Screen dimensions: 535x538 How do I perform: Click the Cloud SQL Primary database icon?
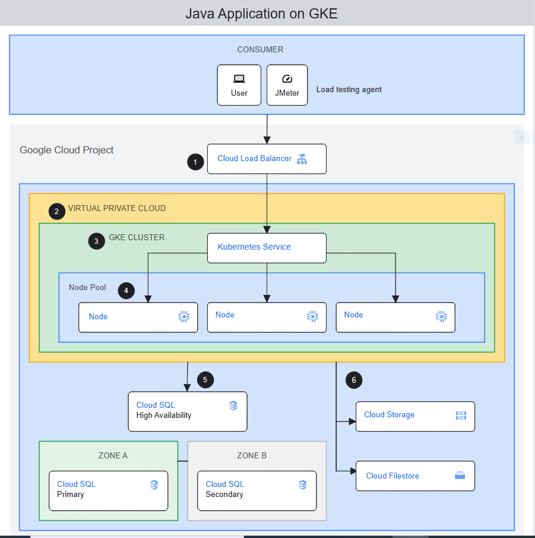154,485
